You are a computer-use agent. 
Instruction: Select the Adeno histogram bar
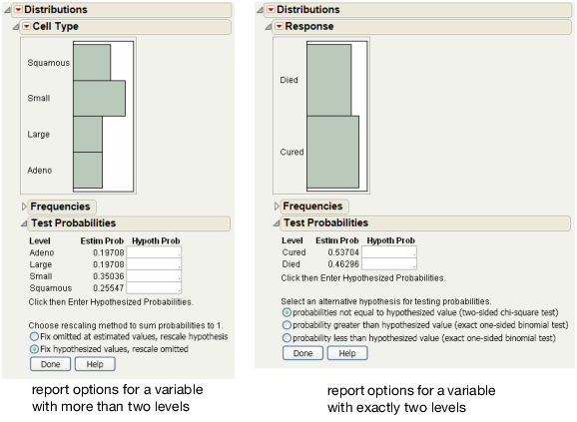click(x=88, y=170)
